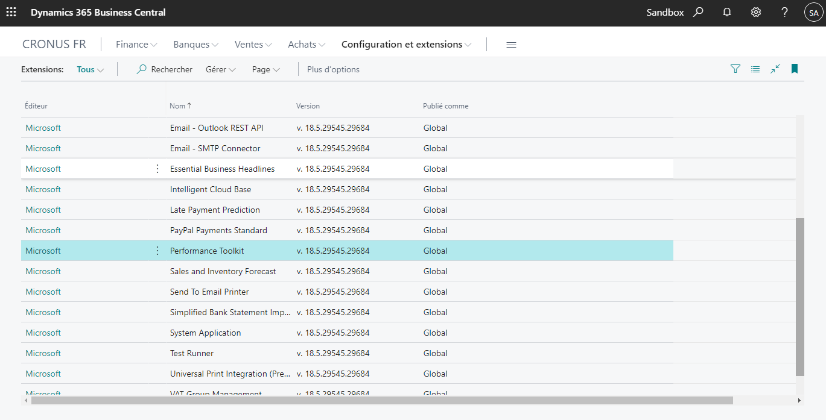826x420 pixels.
Task: Open Microsoft link for Email - Outlook REST API
Action: 43,128
